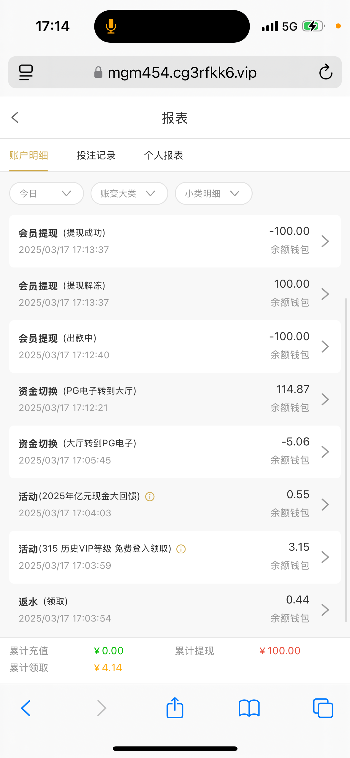Select the 个人报表 tab
This screenshot has height=758, width=350.
pyautogui.click(x=164, y=155)
